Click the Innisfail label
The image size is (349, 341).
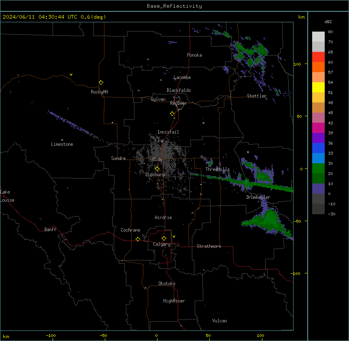click(x=168, y=132)
